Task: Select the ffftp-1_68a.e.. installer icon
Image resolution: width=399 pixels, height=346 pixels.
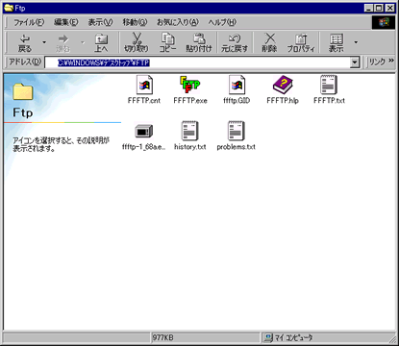Action: (x=144, y=131)
